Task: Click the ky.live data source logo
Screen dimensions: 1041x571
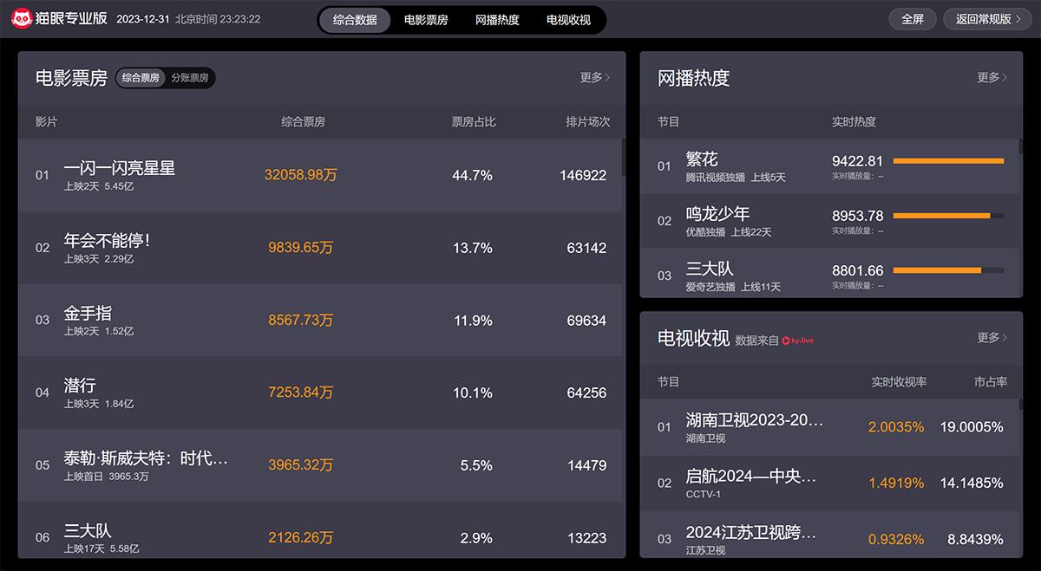Action: pyautogui.click(x=797, y=341)
